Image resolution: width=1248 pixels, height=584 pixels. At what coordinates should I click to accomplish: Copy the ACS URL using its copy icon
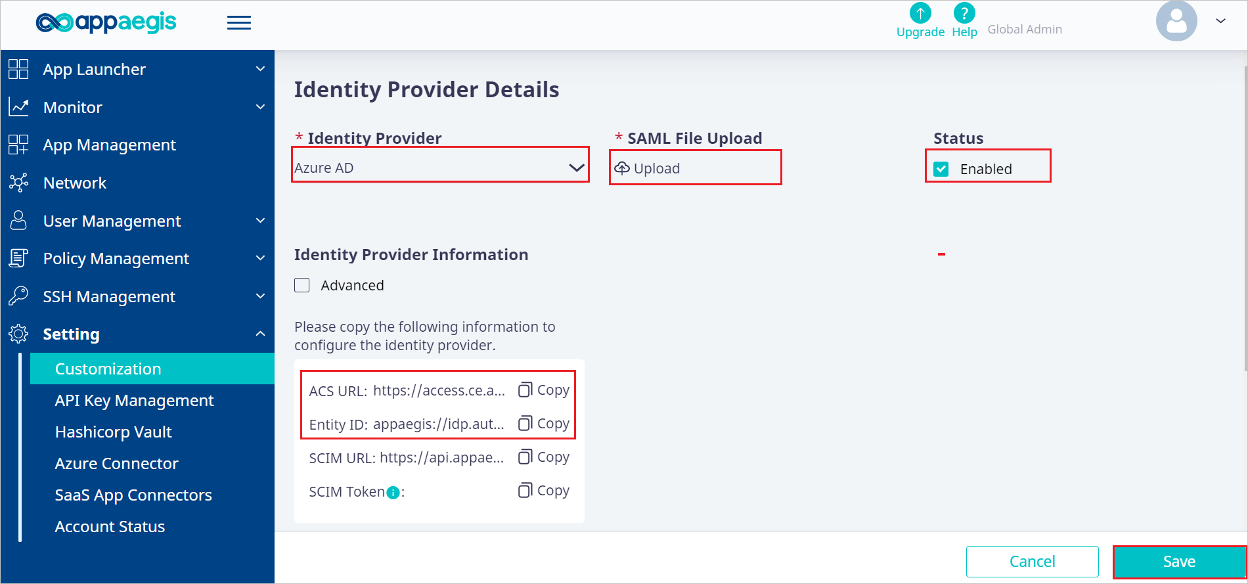point(524,390)
